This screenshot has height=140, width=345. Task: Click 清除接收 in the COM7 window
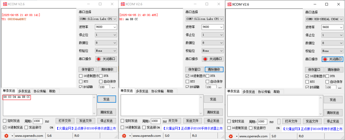pos(214,70)
